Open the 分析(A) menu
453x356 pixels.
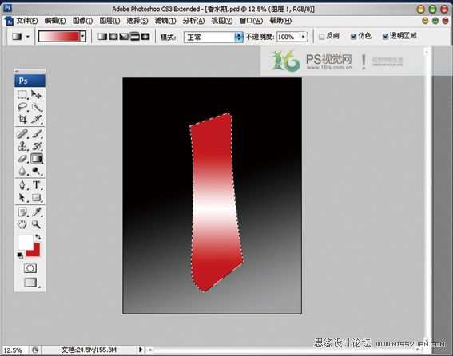click(x=193, y=21)
